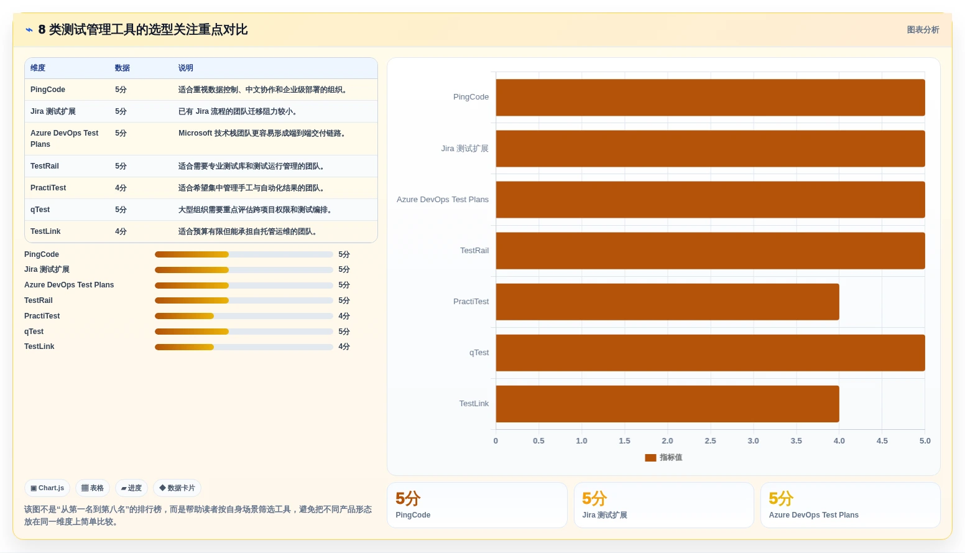Click the blue icon beside the chart title
Screen dimensions: 965x553
pos(29,30)
